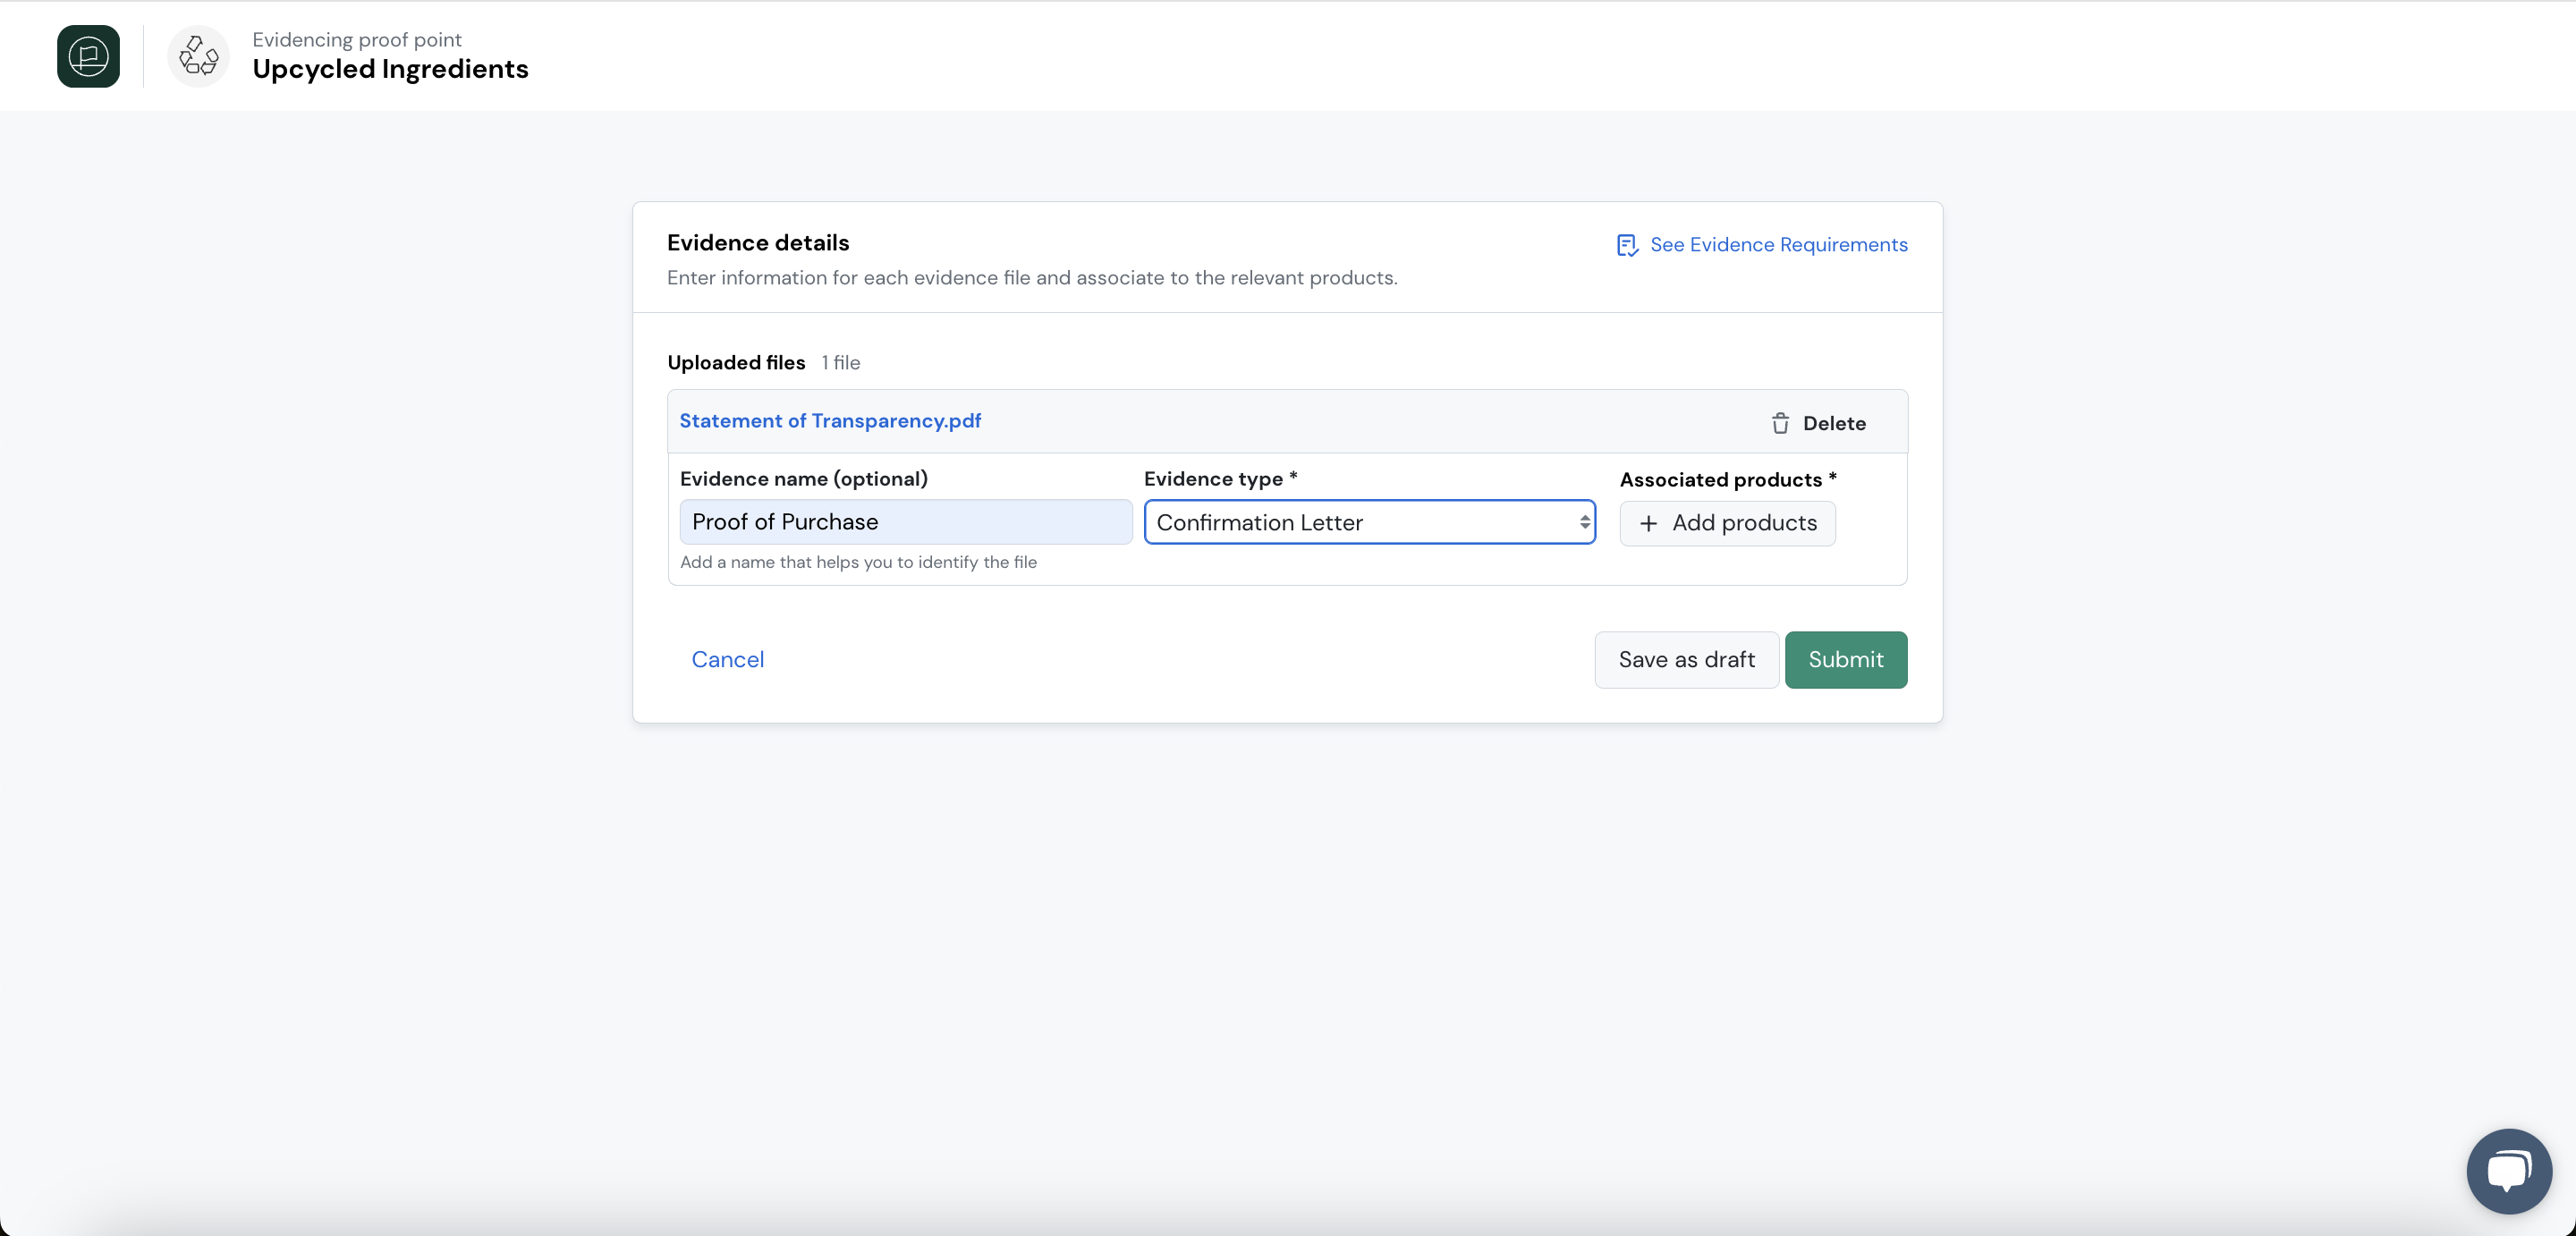Submit the evidence details
The image size is (2576, 1236).
coord(1846,660)
